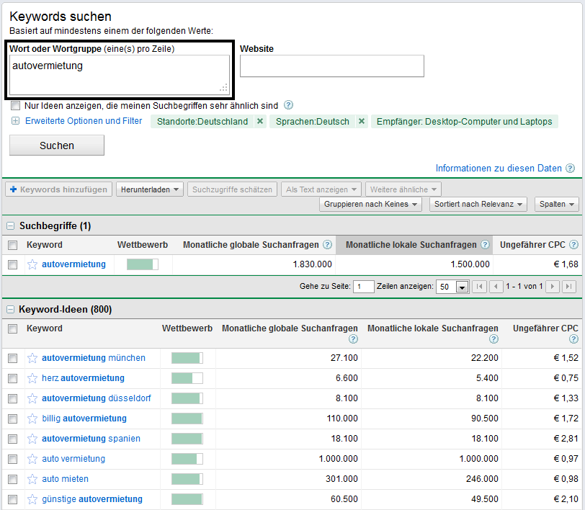Screen dimensions: 585x510
Task: Go to the last page with pagination arrow
Action: (x=570, y=286)
